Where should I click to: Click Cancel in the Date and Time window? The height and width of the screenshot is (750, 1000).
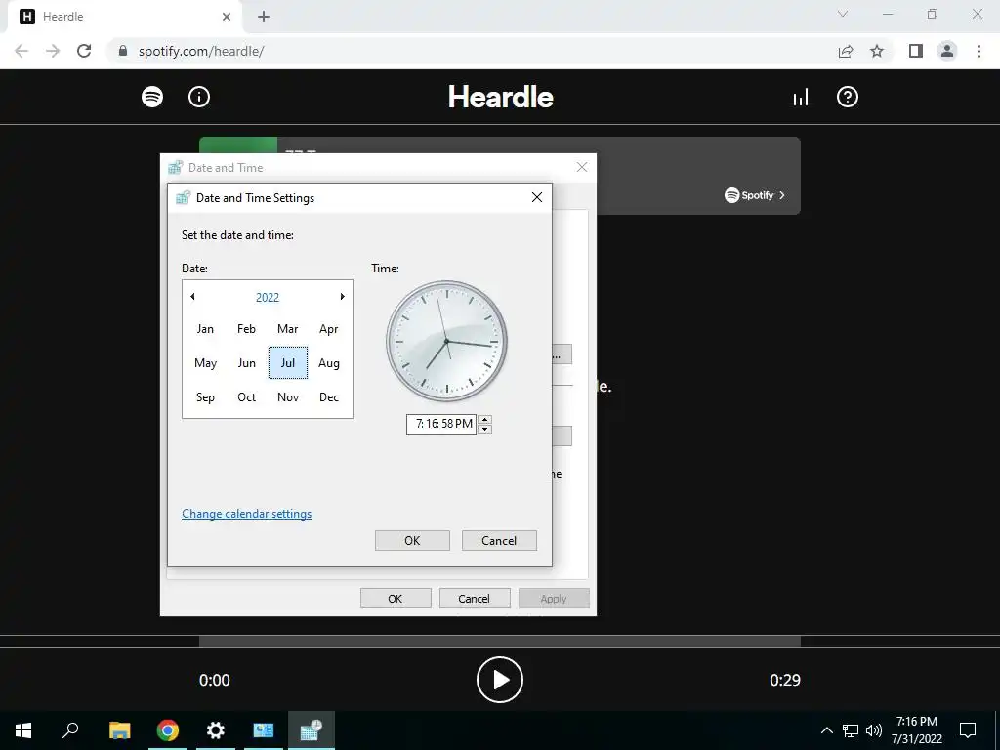coord(474,599)
